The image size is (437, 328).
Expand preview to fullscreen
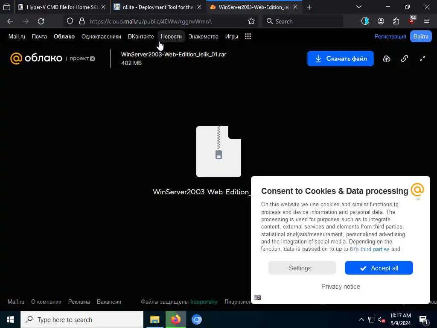[422, 59]
